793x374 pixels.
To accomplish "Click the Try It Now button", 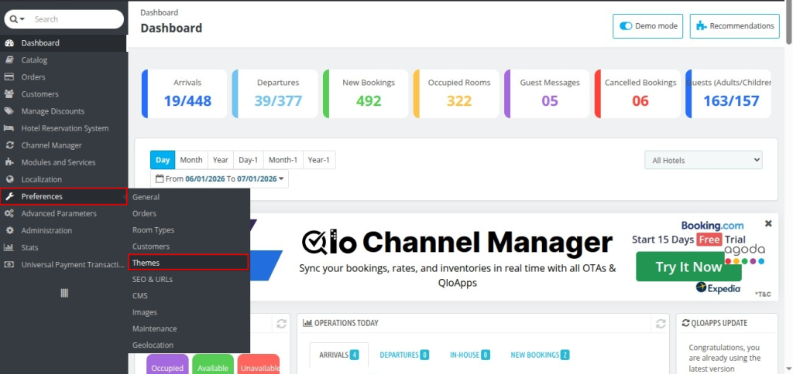I will coord(688,267).
